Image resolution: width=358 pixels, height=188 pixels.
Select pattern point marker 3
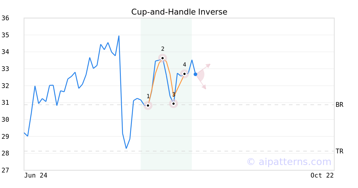pos(174,104)
